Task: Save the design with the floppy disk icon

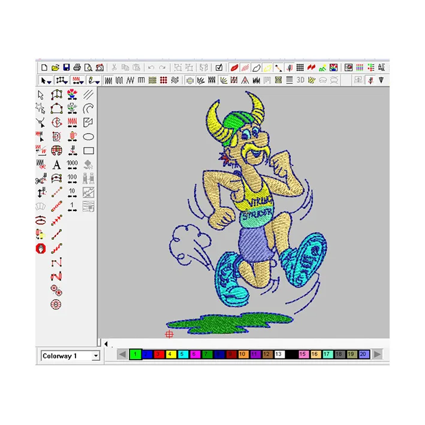Action: [66, 67]
